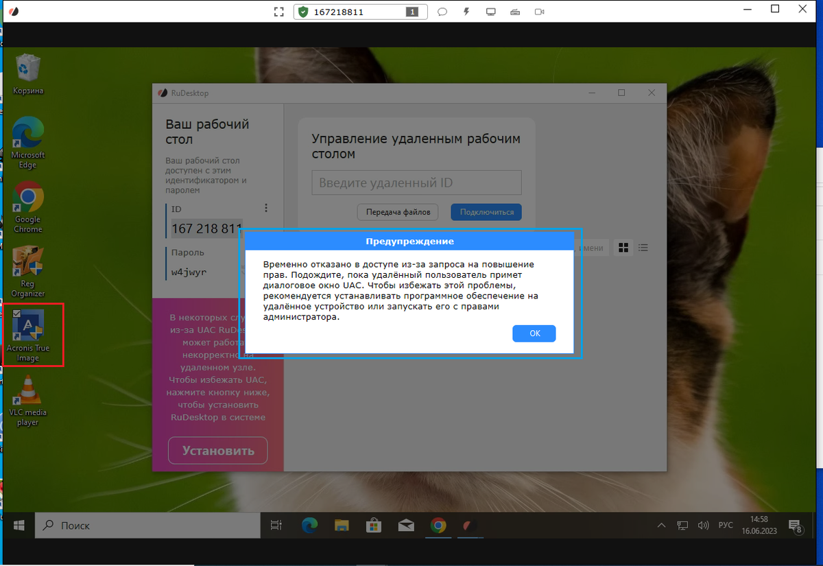Open display settings via monitor icon
823x566 pixels.
(490, 12)
